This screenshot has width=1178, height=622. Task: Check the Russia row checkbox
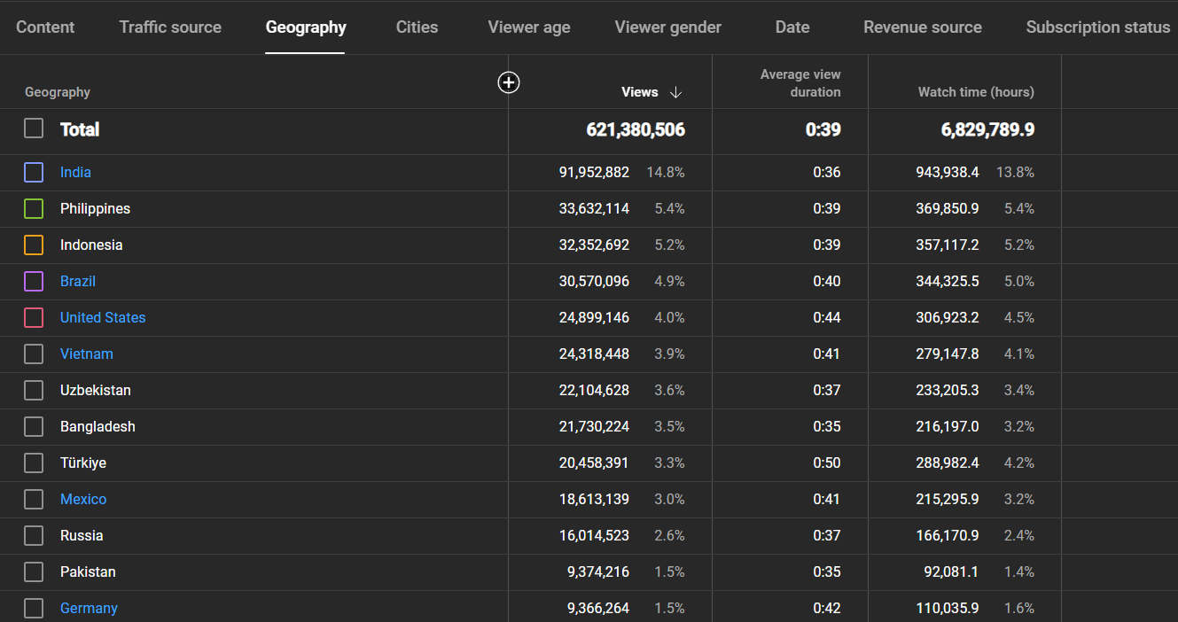[34, 535]
